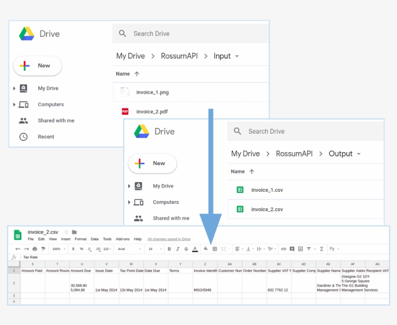This screenshot has height=325, width=397.
Task: Open text wrapping dropdown
Action: [x=260, y=249]
